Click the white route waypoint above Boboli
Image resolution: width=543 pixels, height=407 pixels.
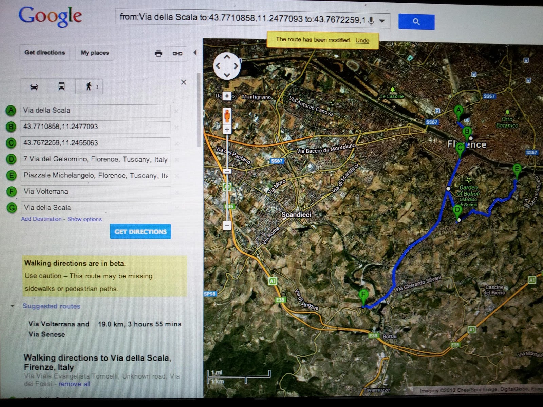pyautogui.click(x=448, y=188)
